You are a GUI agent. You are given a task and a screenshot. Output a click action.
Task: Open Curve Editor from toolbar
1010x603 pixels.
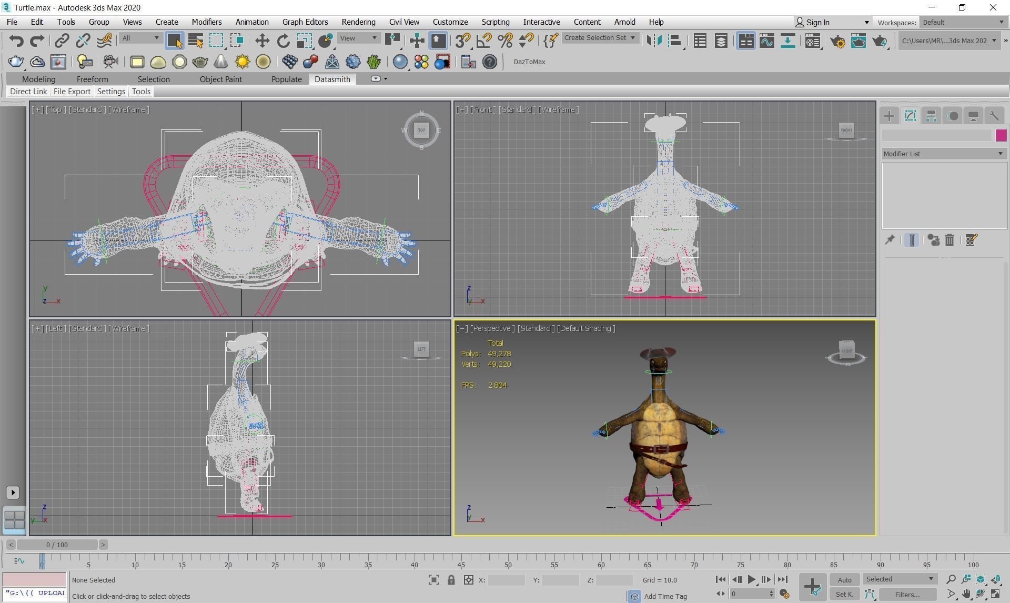pyautogui.click(x=766, y=41)
